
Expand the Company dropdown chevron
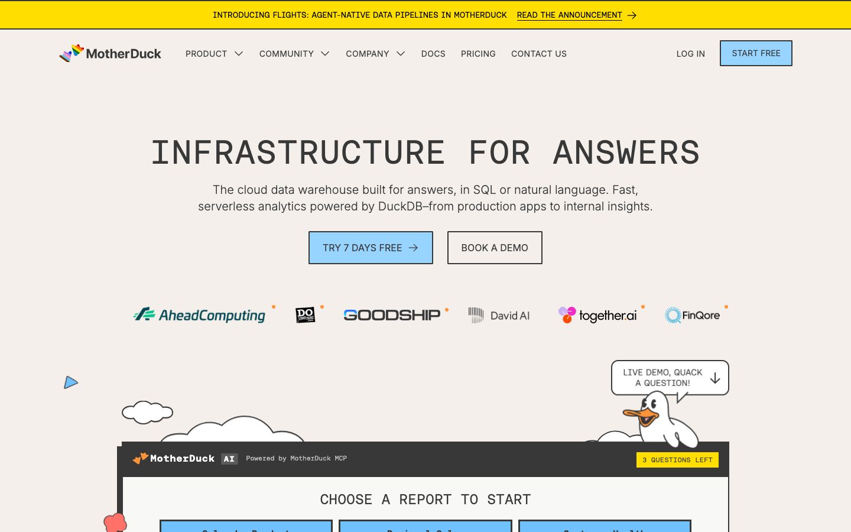pos(401,54)
